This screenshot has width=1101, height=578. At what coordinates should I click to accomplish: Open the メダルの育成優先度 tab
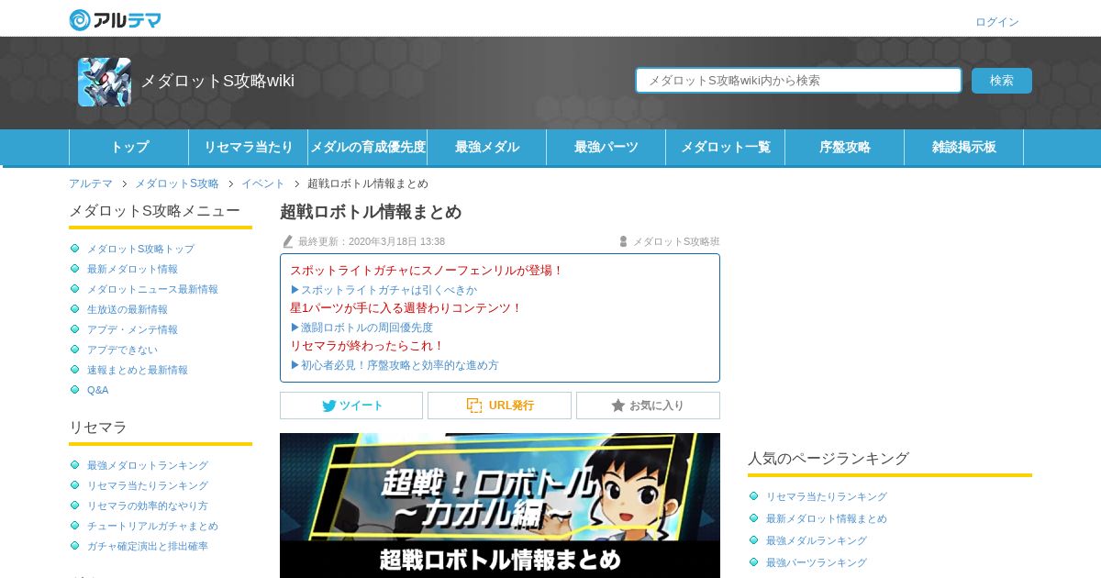click(x=368, y=147)
